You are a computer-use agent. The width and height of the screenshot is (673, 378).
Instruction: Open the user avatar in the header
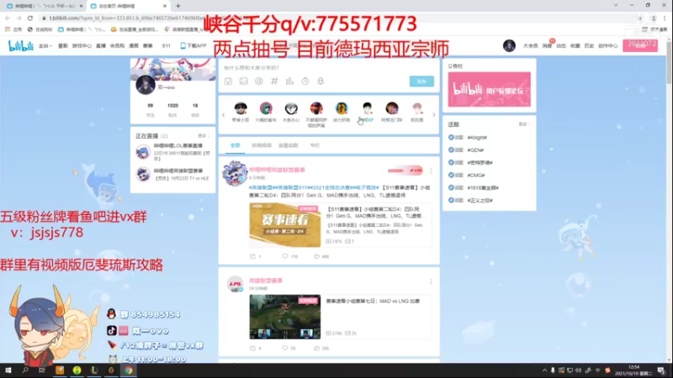pyautogui.click(x=509, y=45)
